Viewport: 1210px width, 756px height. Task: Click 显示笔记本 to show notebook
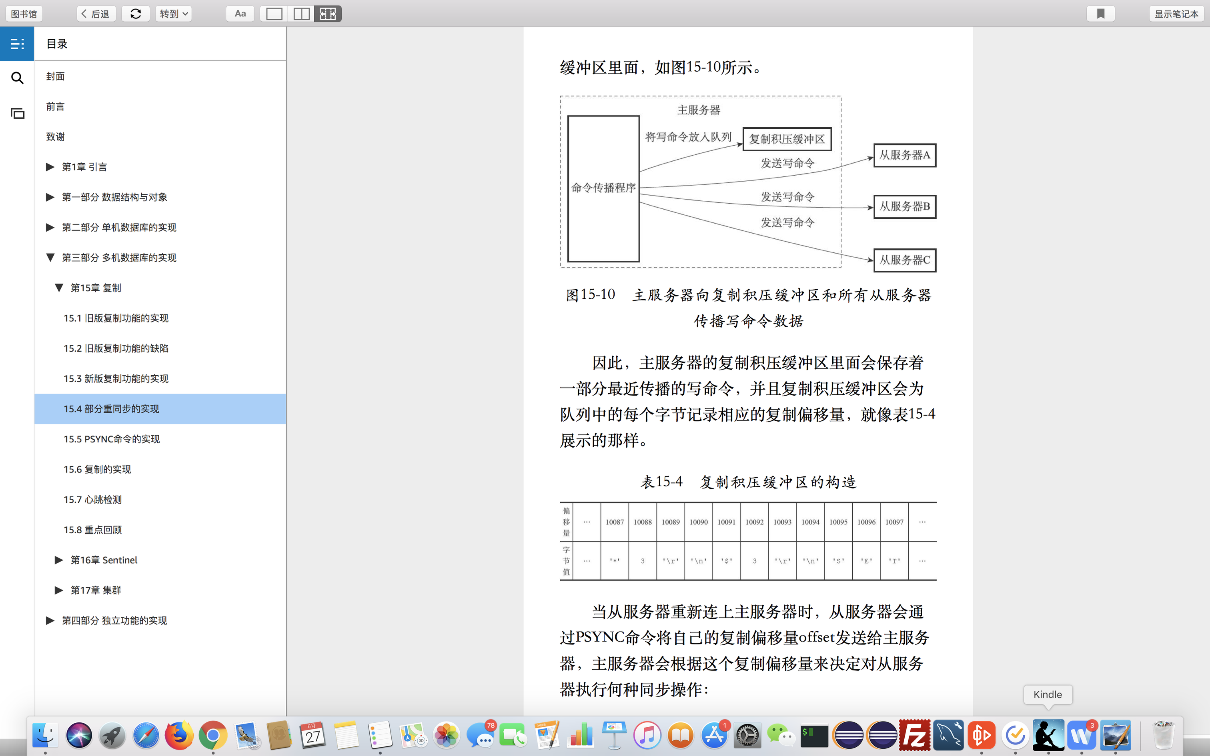pyautogui.click(x=1176, y=14)
